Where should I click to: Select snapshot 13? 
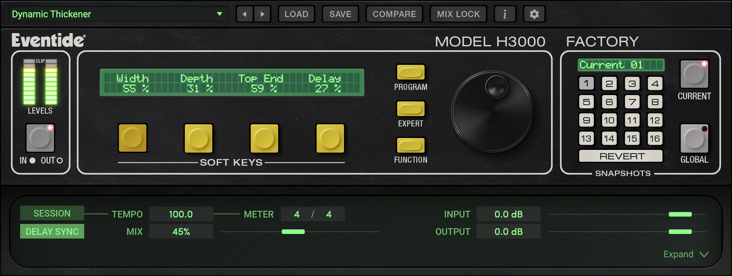586,139
